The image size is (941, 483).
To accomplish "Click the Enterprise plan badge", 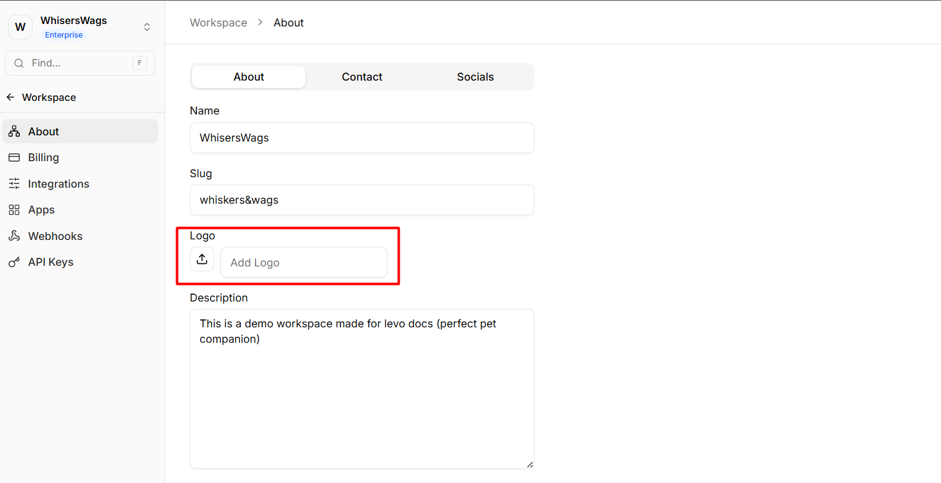I will pos(64,35).
